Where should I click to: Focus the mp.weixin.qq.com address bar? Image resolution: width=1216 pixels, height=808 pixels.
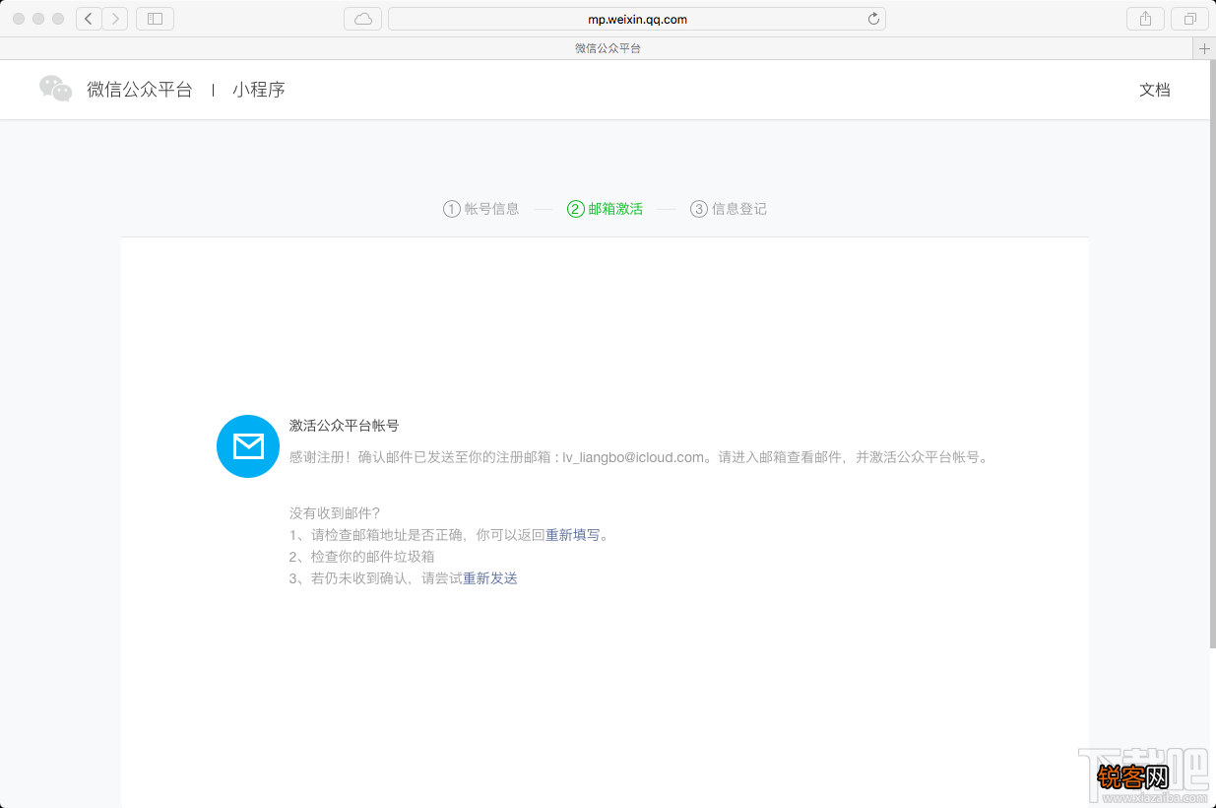point(637,19)
